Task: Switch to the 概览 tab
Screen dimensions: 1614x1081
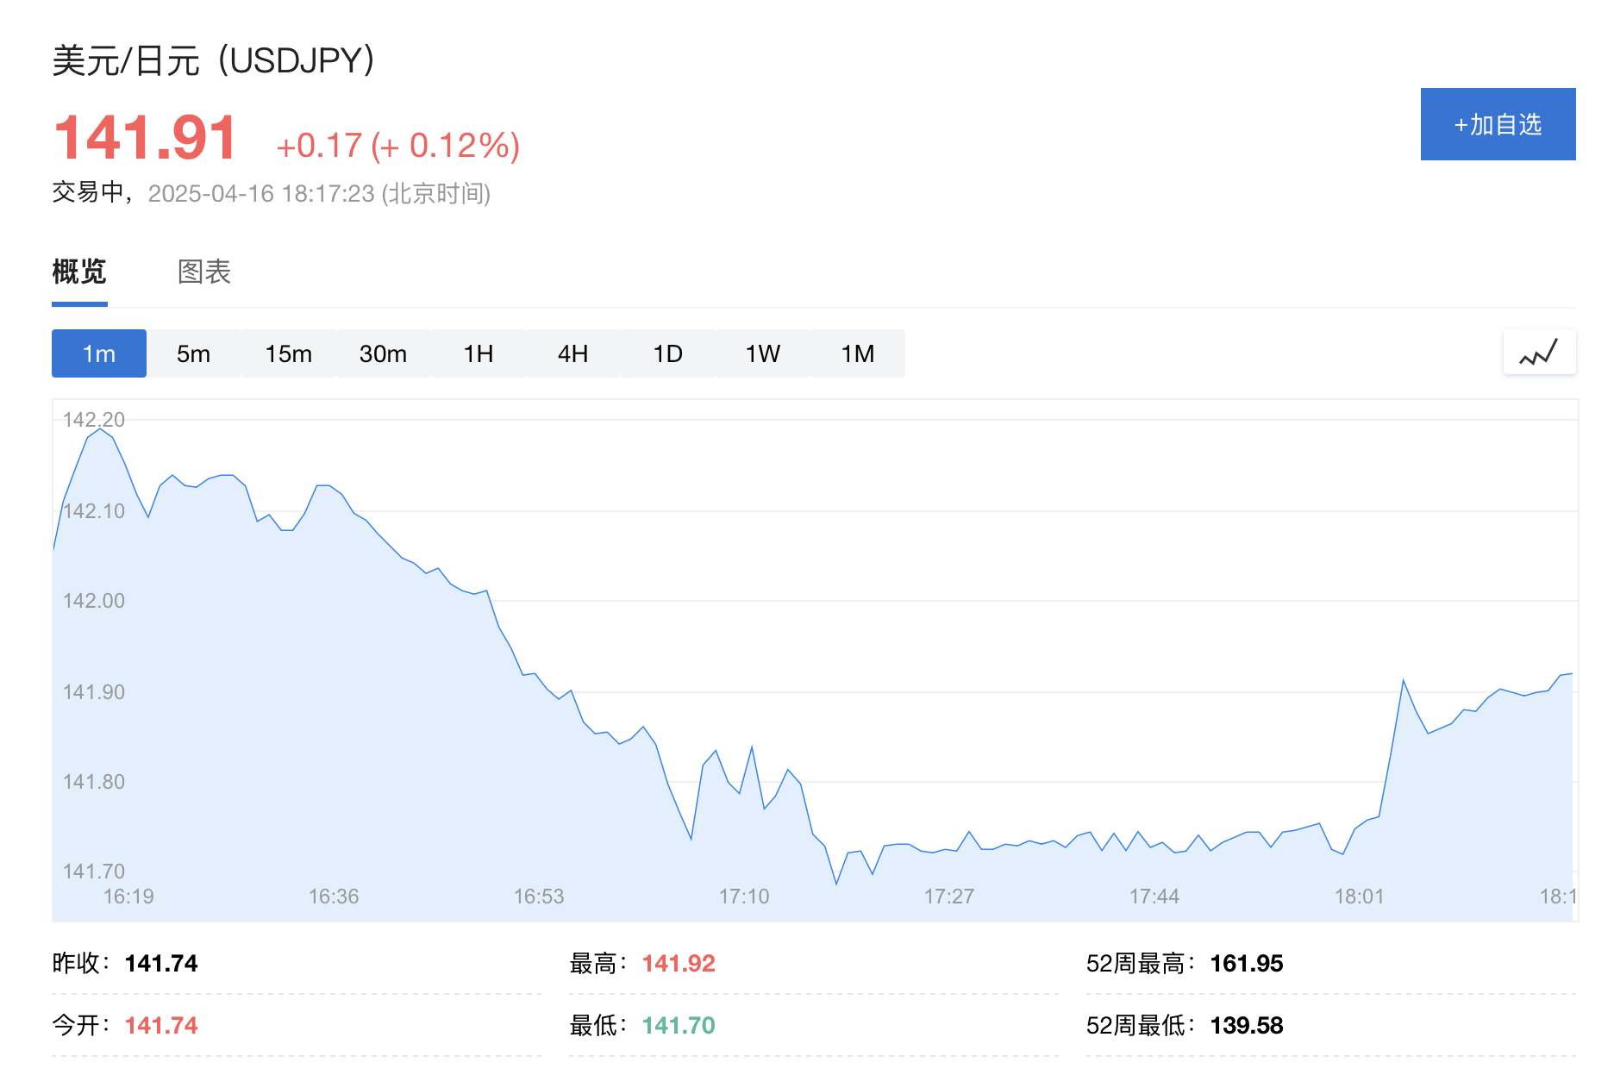Action: tap(79, 272)
